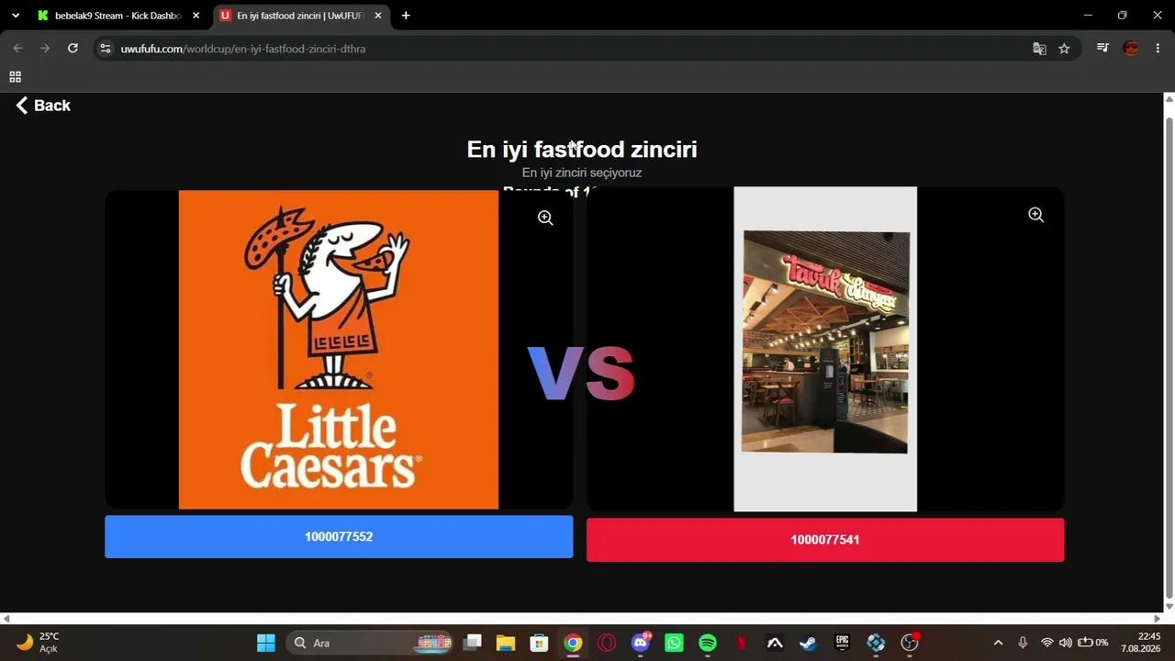Open Task View on the taskbar
Image resolution: width=1175 pixels, height=661 pixels.
(x=473, y=643)
